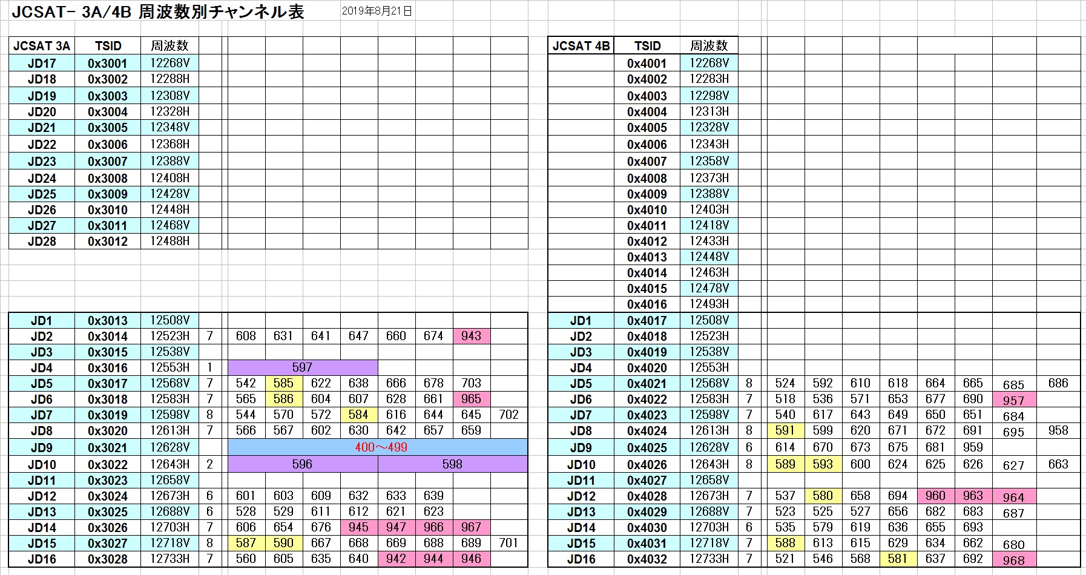Select pink channel cell 946
Viewport: 1086px width, 575px height.
472,559
